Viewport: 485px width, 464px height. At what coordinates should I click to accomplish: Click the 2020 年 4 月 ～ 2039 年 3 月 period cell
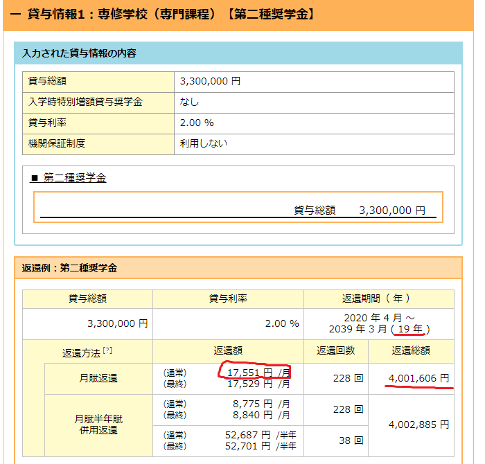tap(379, 324)
